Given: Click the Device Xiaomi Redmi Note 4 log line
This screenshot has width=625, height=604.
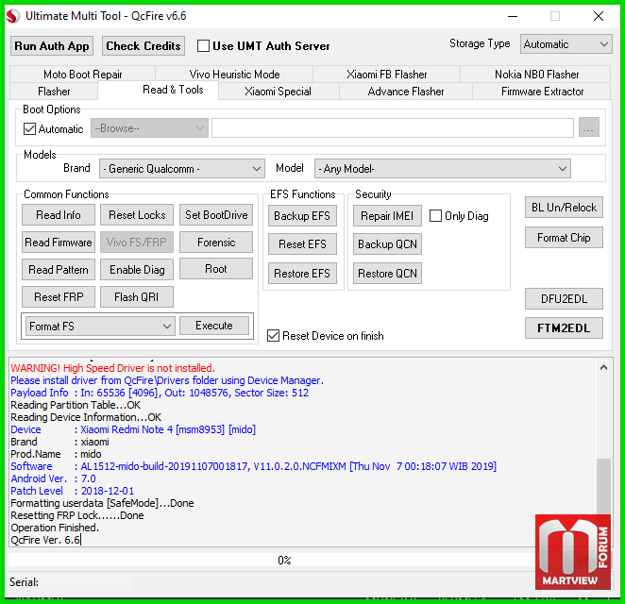Looking at the screenshot, I should point(133,429).
